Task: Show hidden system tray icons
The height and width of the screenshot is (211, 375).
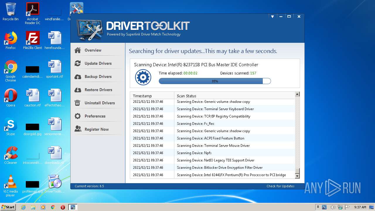Action: (x=318, y=207)
